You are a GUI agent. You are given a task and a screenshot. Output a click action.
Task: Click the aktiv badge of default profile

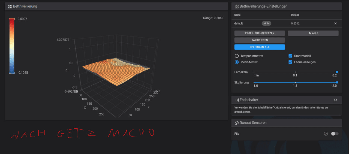(x=266, y=23)
